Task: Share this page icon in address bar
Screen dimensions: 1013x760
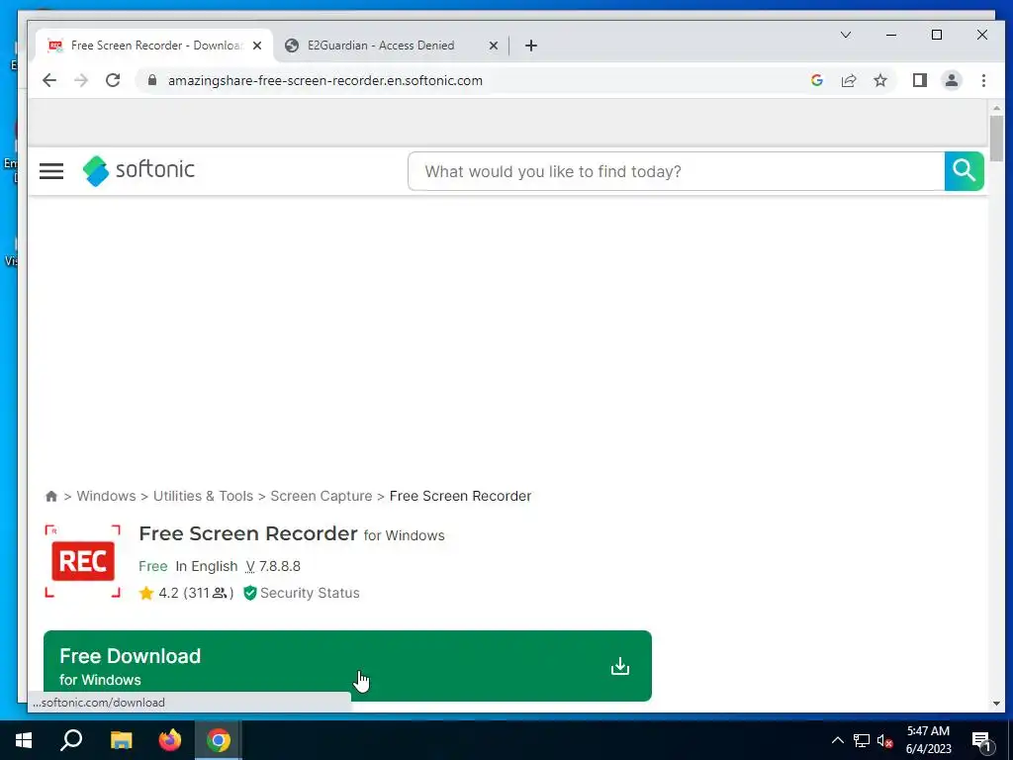Action: (x=848, y=80)
